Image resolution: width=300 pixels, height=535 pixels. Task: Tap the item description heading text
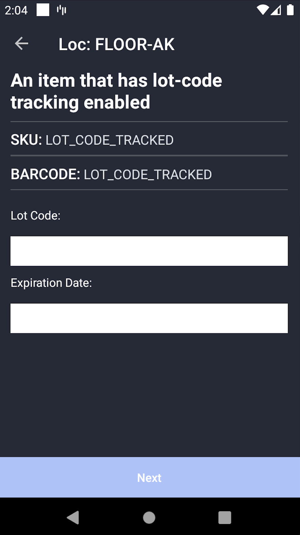[116, 91]
